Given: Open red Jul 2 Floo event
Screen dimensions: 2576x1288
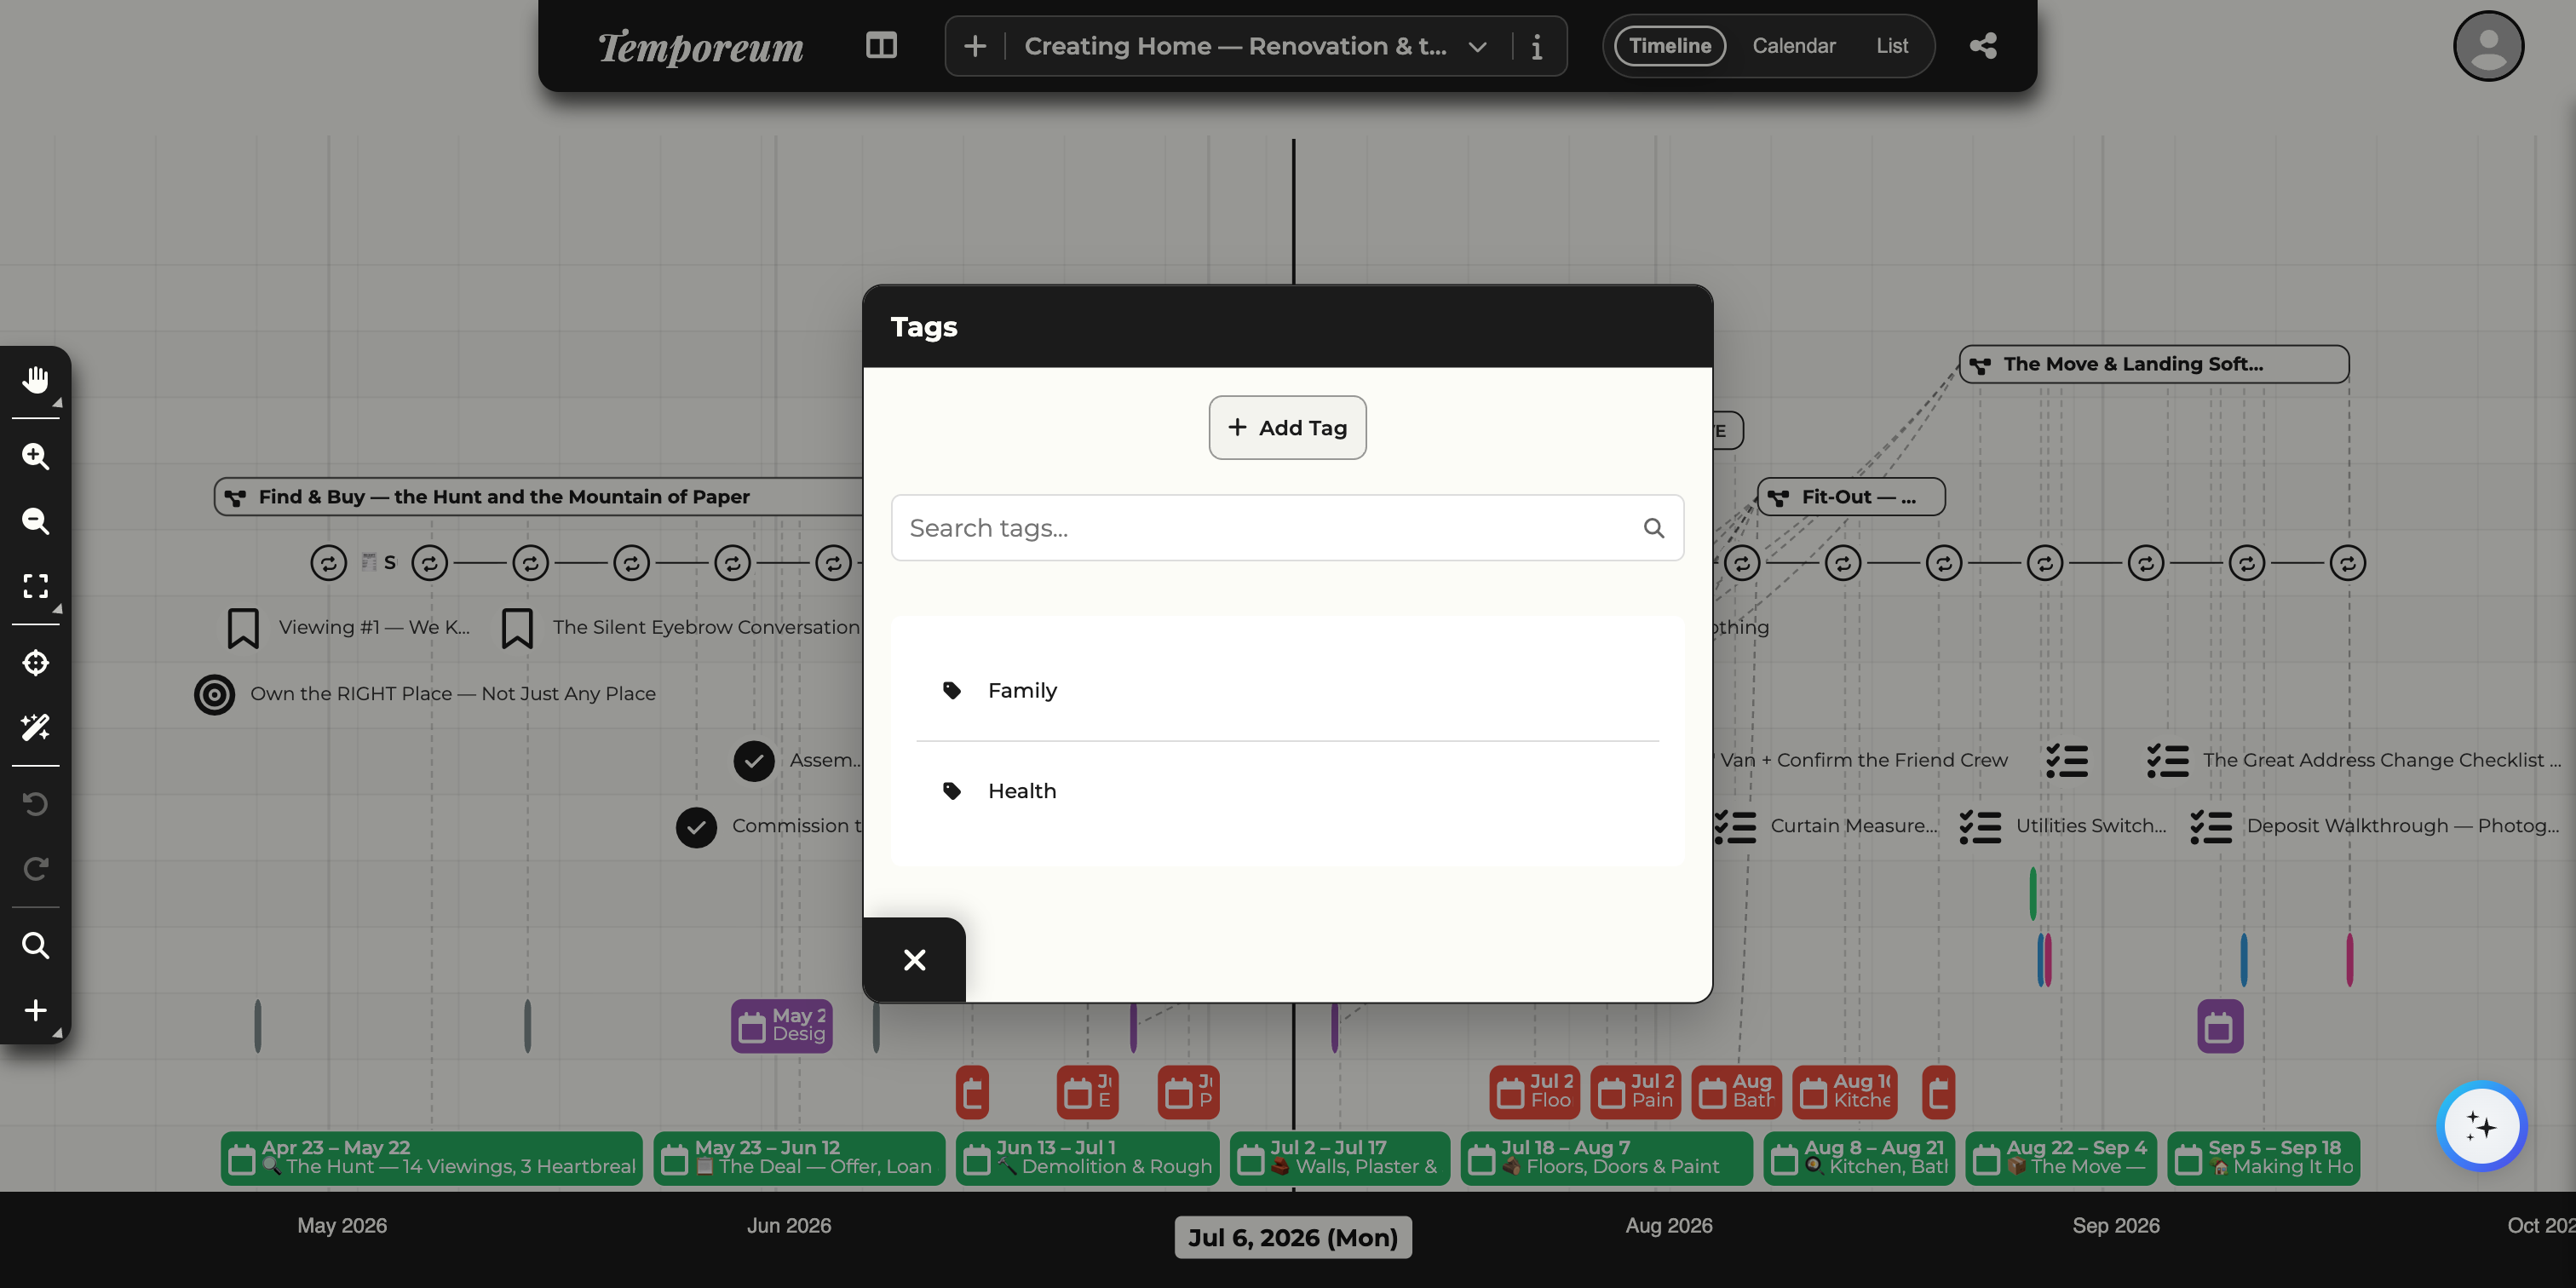Looking at the screenshot, I should click(x=1535, y=1092).
